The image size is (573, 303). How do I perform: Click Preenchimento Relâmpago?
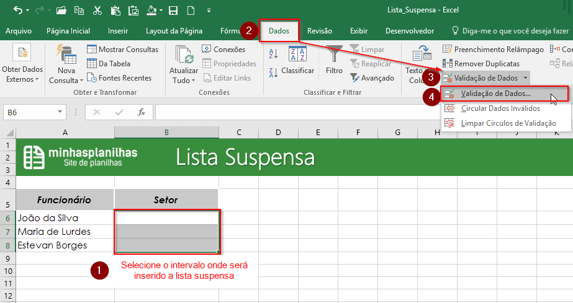tap(493, 49)
